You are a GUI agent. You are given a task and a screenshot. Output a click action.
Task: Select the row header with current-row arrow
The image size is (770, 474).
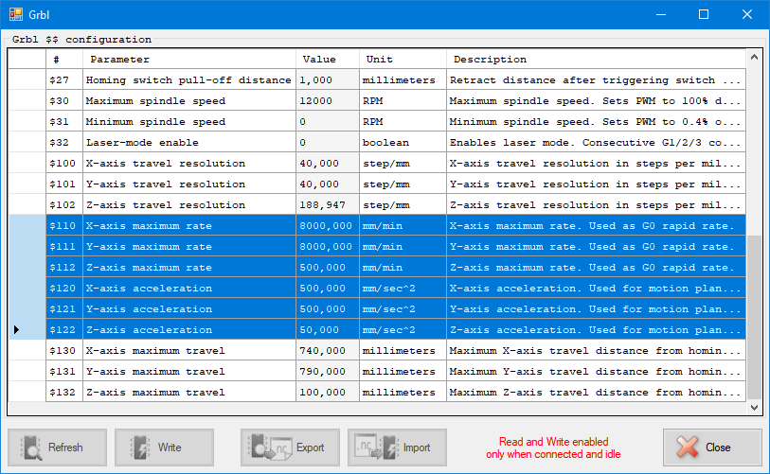(27, 330)
